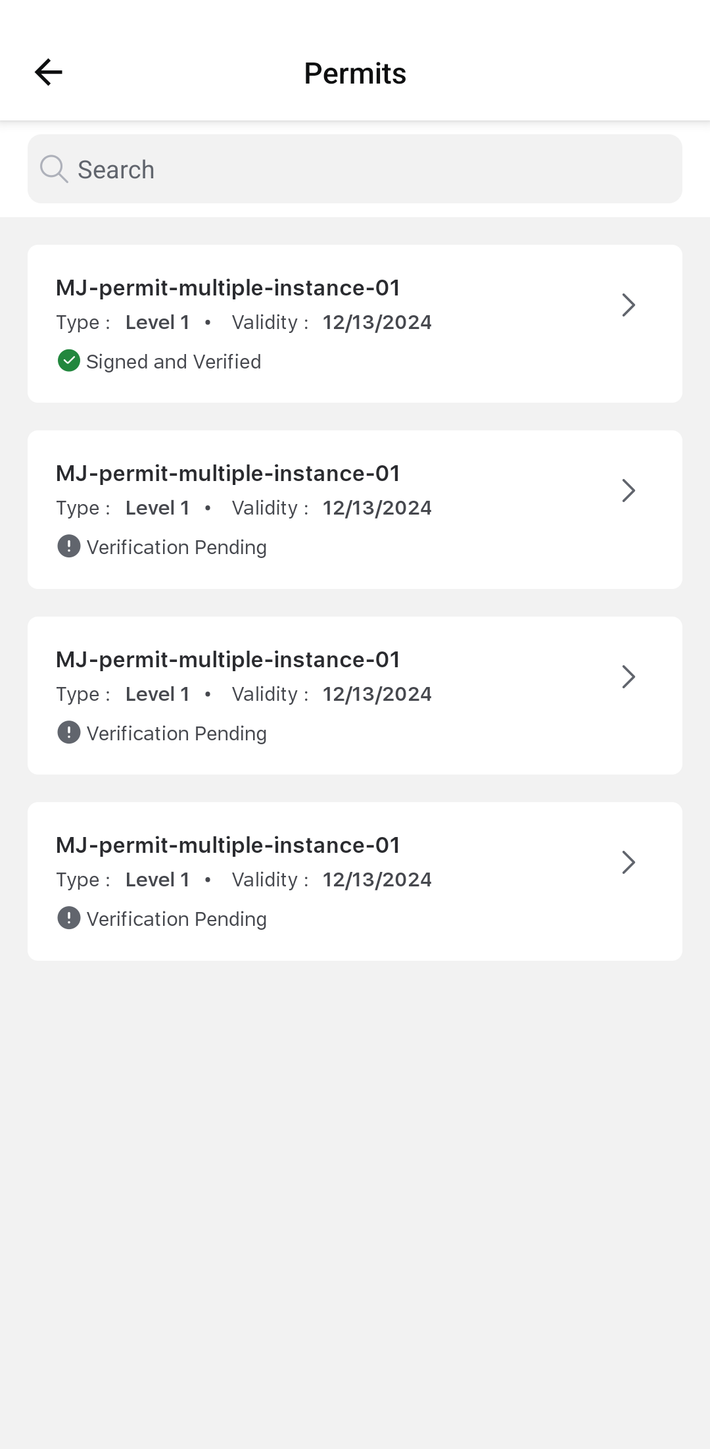Click Verification Pending text on the second permit

tap(176, 547)
